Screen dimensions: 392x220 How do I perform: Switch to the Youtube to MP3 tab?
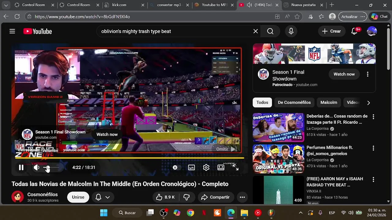tap(214, 5)
